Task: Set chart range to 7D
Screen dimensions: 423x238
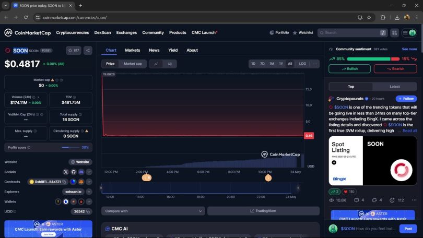Action: coord(262,64)
